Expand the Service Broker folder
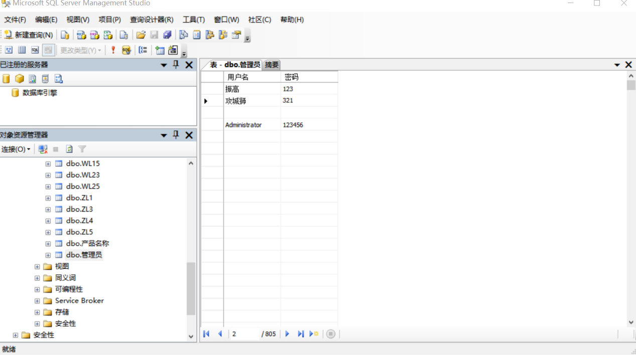The height and width of the screenshot is (355, 636). click(x=37, y=301)
